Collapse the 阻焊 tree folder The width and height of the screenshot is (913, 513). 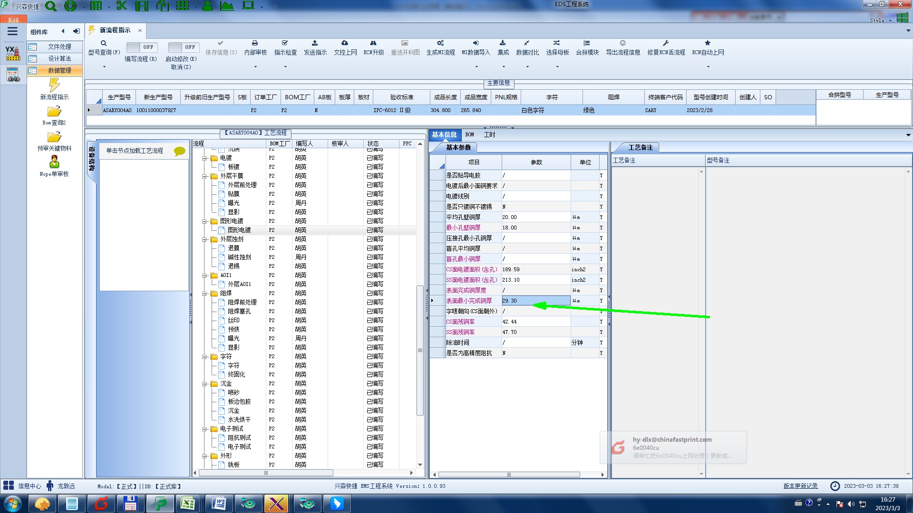point(204,294)
